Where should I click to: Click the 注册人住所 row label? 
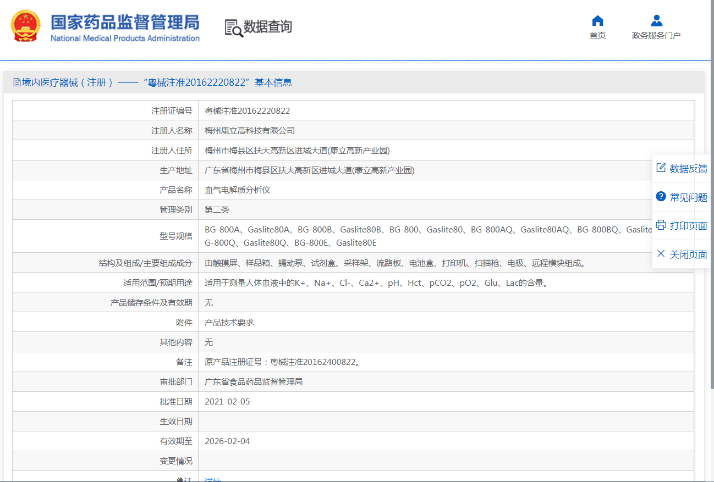(172, 151)
